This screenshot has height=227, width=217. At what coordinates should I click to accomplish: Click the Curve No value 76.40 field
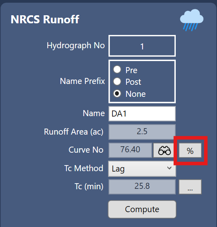coord(130,150)
